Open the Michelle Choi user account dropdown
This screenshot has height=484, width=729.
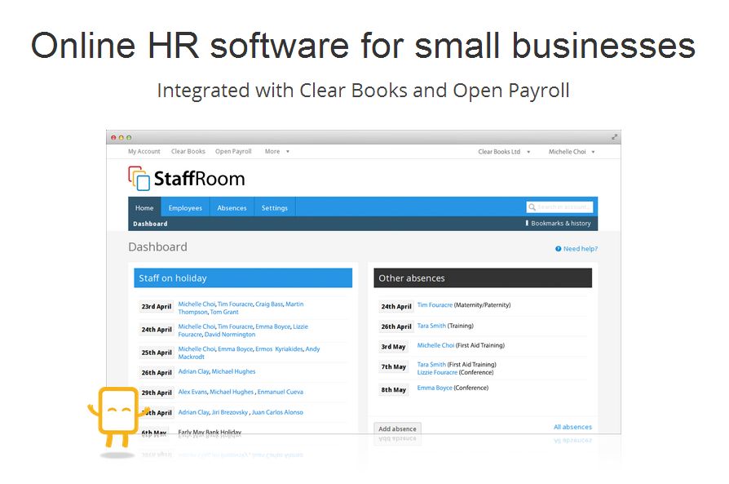point(572,152)
